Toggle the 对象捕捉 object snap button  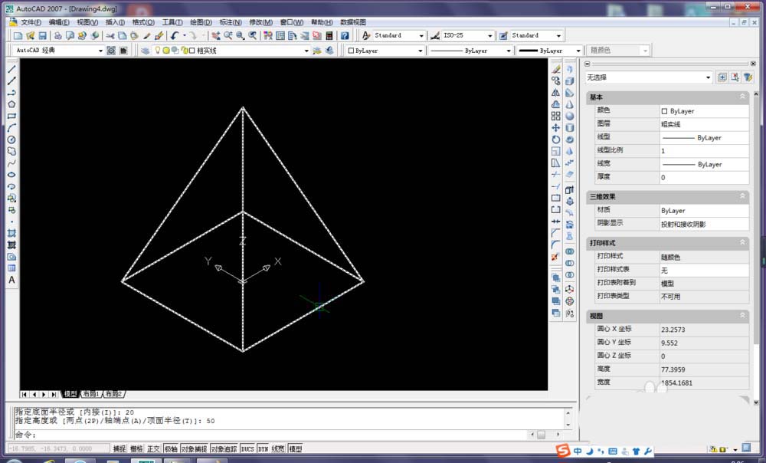[x=195, y=449]
